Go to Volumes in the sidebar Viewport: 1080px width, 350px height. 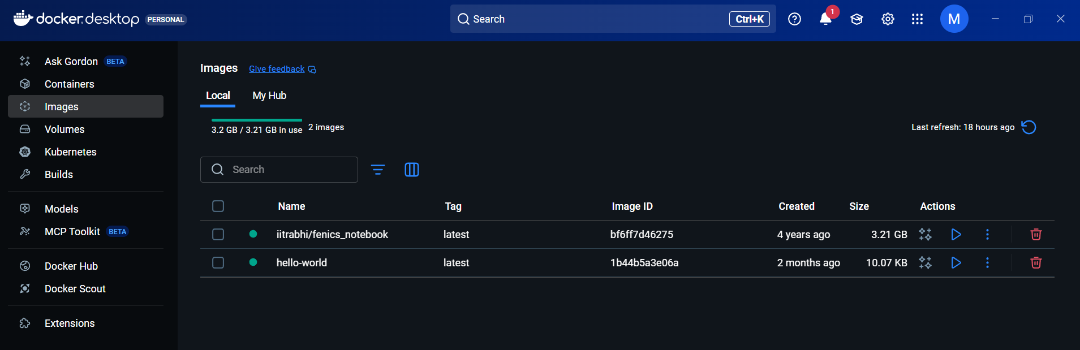click(x=85, y=129)
